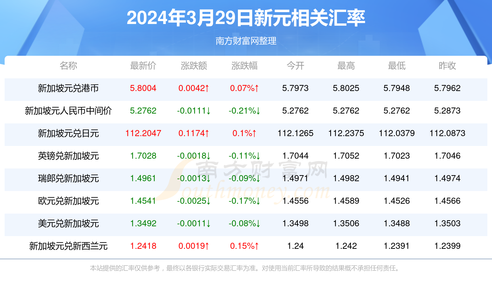Select the row name 新加坡元兑港币
Image resolution: width=492 pixels, height=289 pixels.
68,88
